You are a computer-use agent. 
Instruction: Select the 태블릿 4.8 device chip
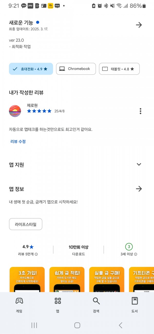point(119,69)
